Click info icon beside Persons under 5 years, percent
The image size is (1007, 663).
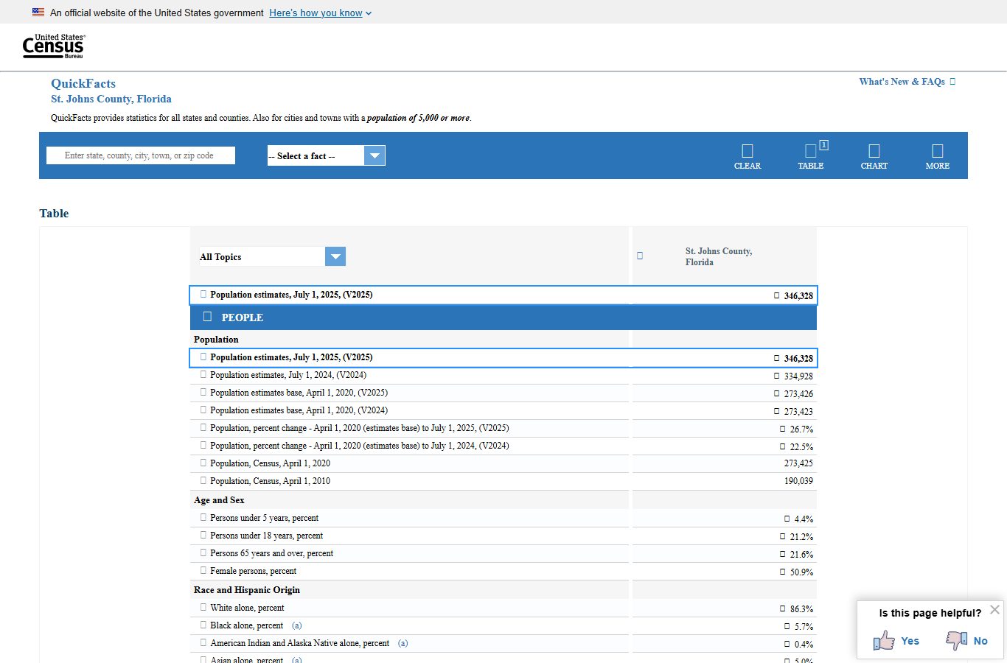click(203, 517)
